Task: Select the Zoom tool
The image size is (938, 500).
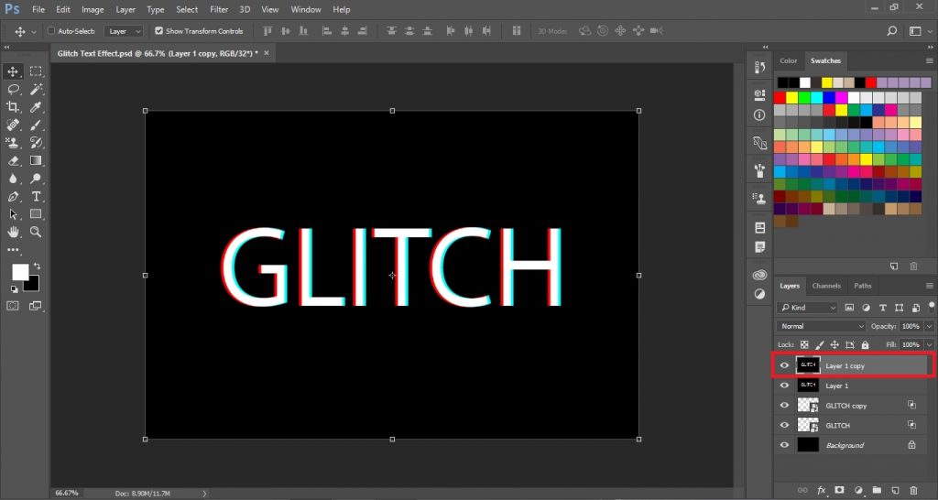Action: [36, 232]
